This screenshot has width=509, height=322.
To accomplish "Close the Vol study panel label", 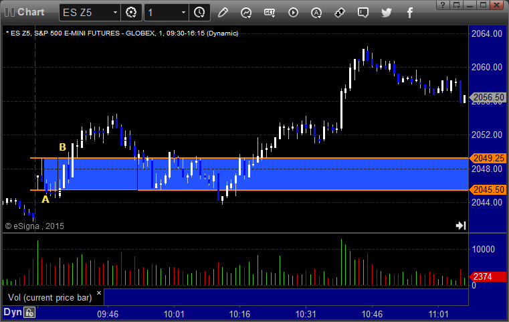I will (99, 293).
